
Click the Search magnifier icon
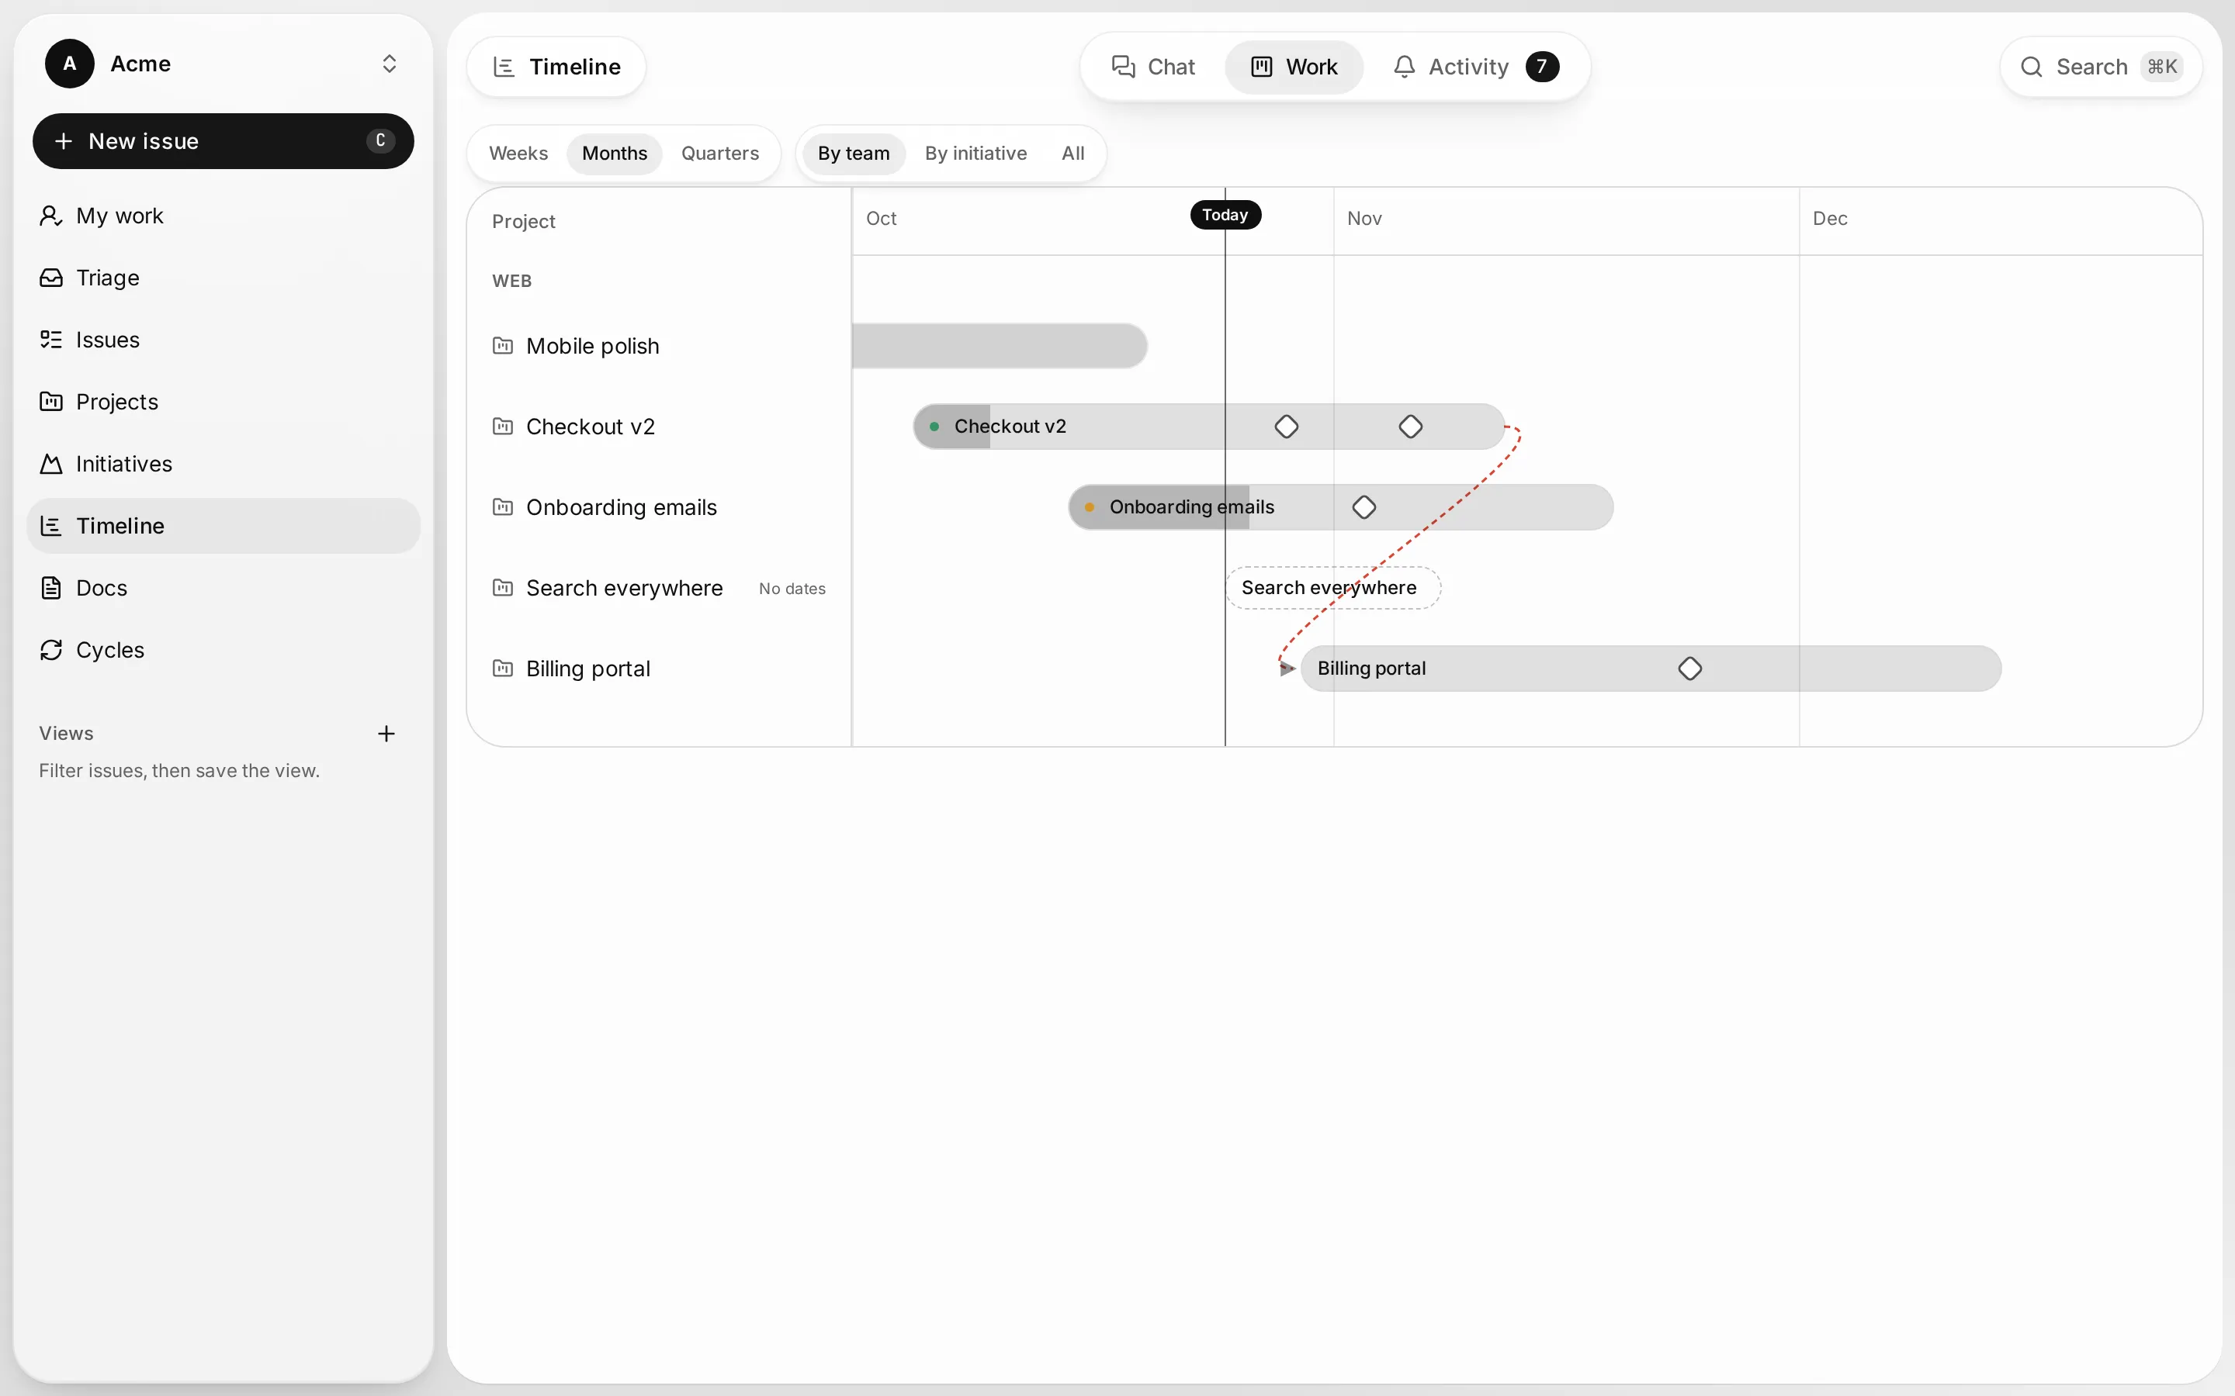click(2031, 67)
